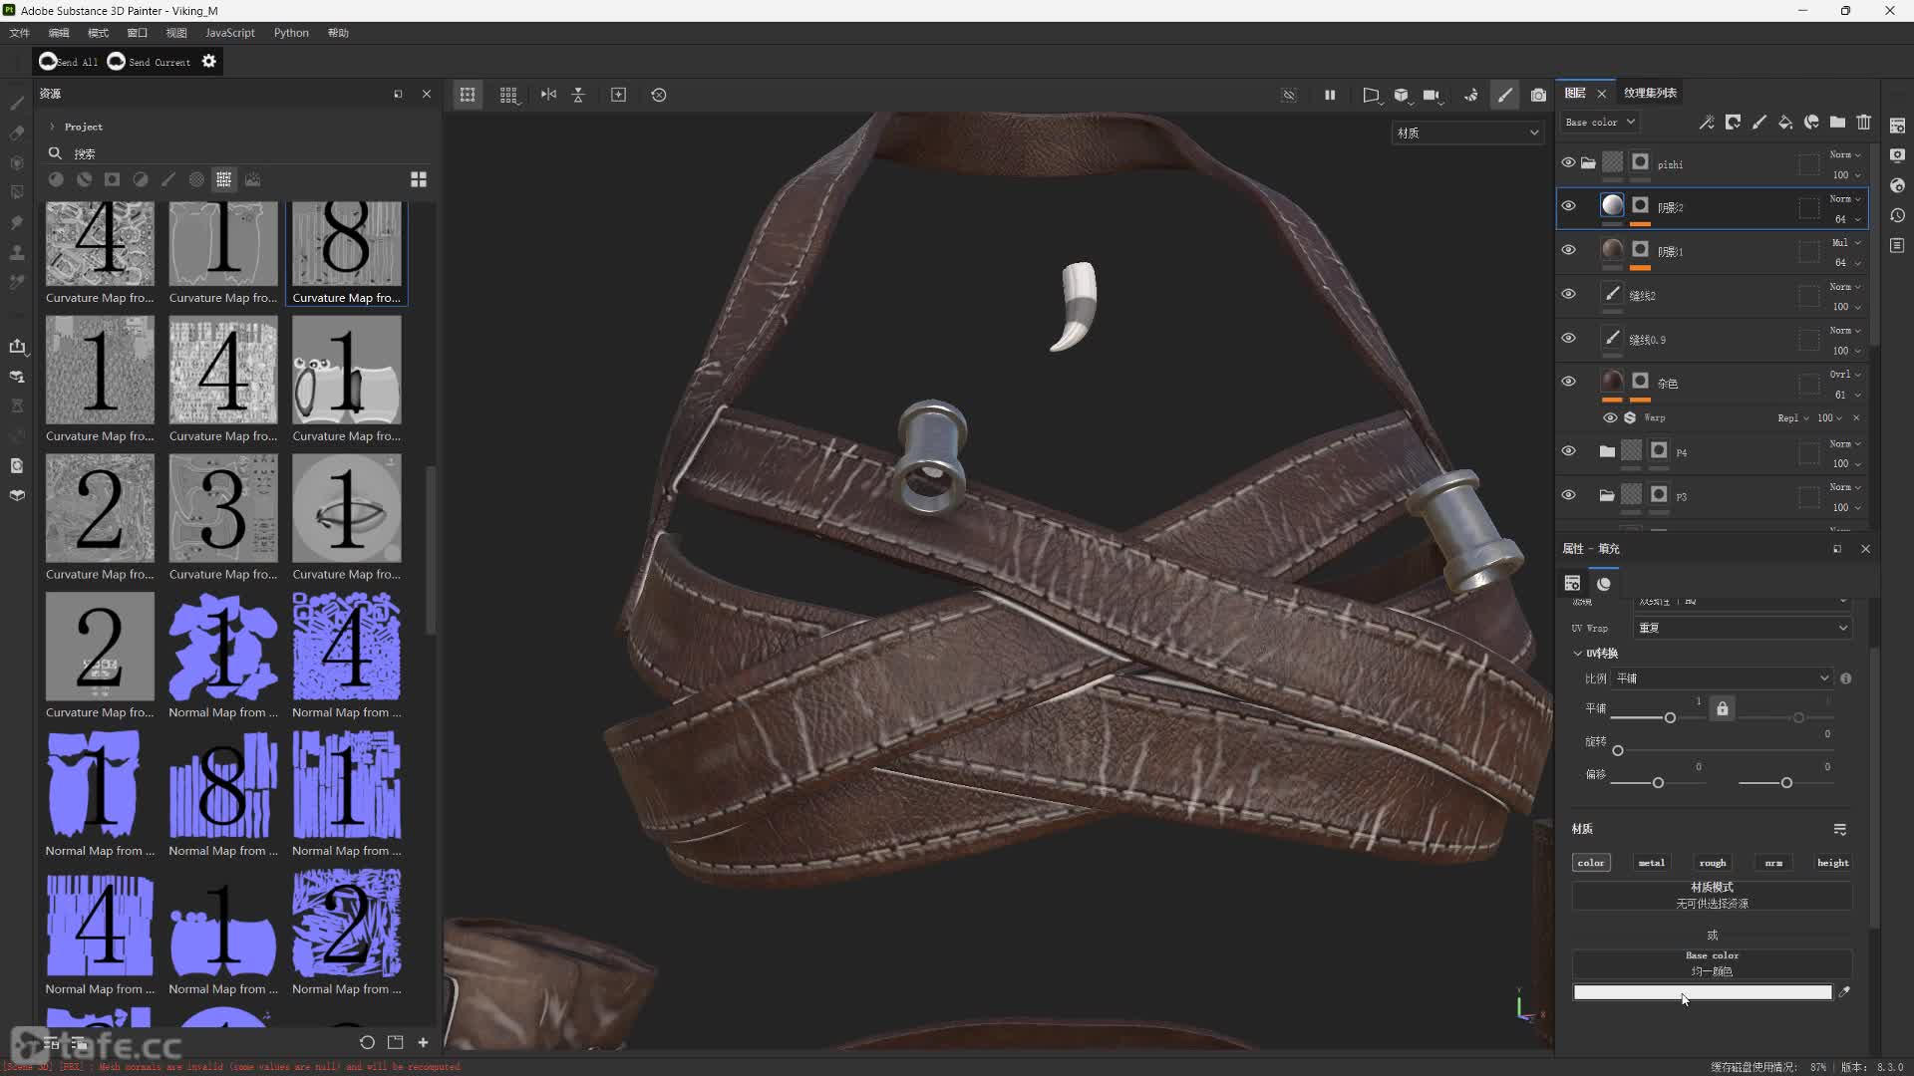Viewport: 1914px width, 1076px height.
Task: Switch to 3D cube view mode
Action: (x=1401, y=95)
